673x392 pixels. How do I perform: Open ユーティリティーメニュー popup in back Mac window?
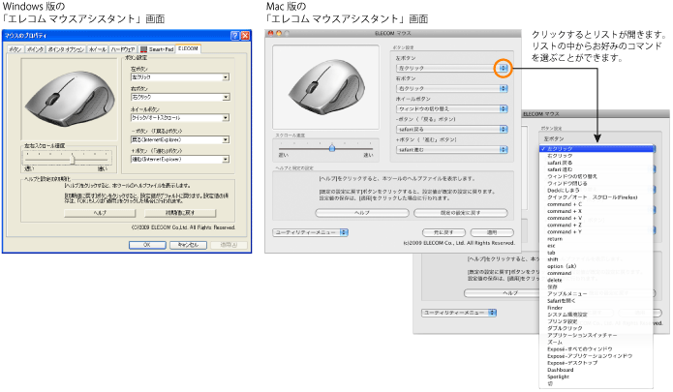point(459,313)
